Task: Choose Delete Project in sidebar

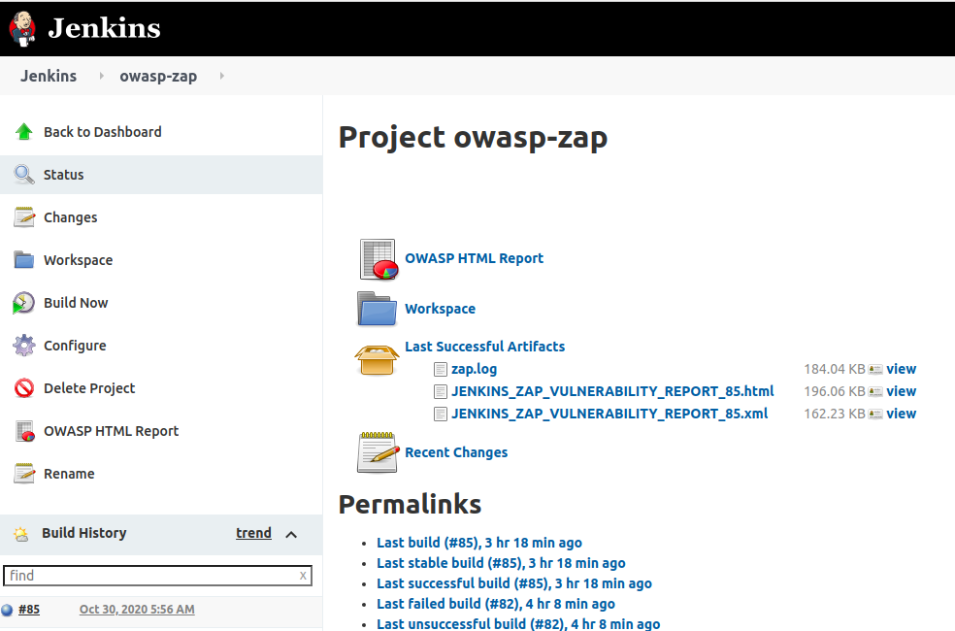Action: click(x=89, y=388)
